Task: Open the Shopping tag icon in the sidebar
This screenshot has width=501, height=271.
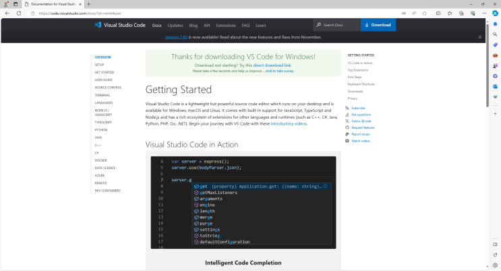Action: coord(495,44)
